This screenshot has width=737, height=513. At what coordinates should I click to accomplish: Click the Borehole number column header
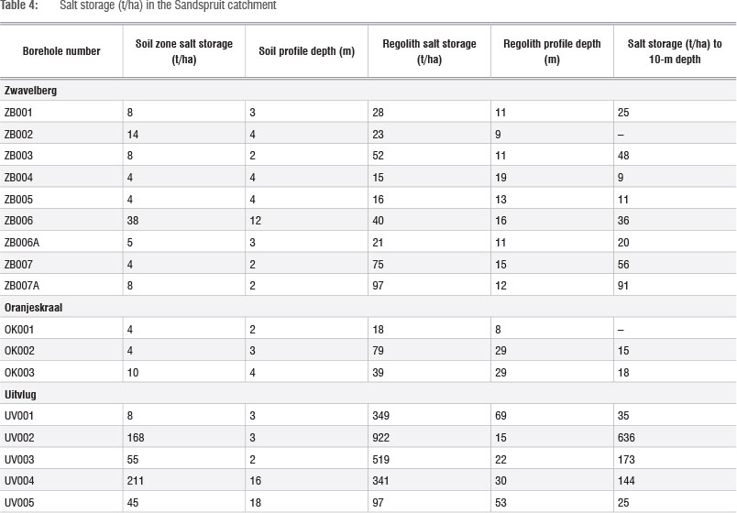click(x=61, y=51)
